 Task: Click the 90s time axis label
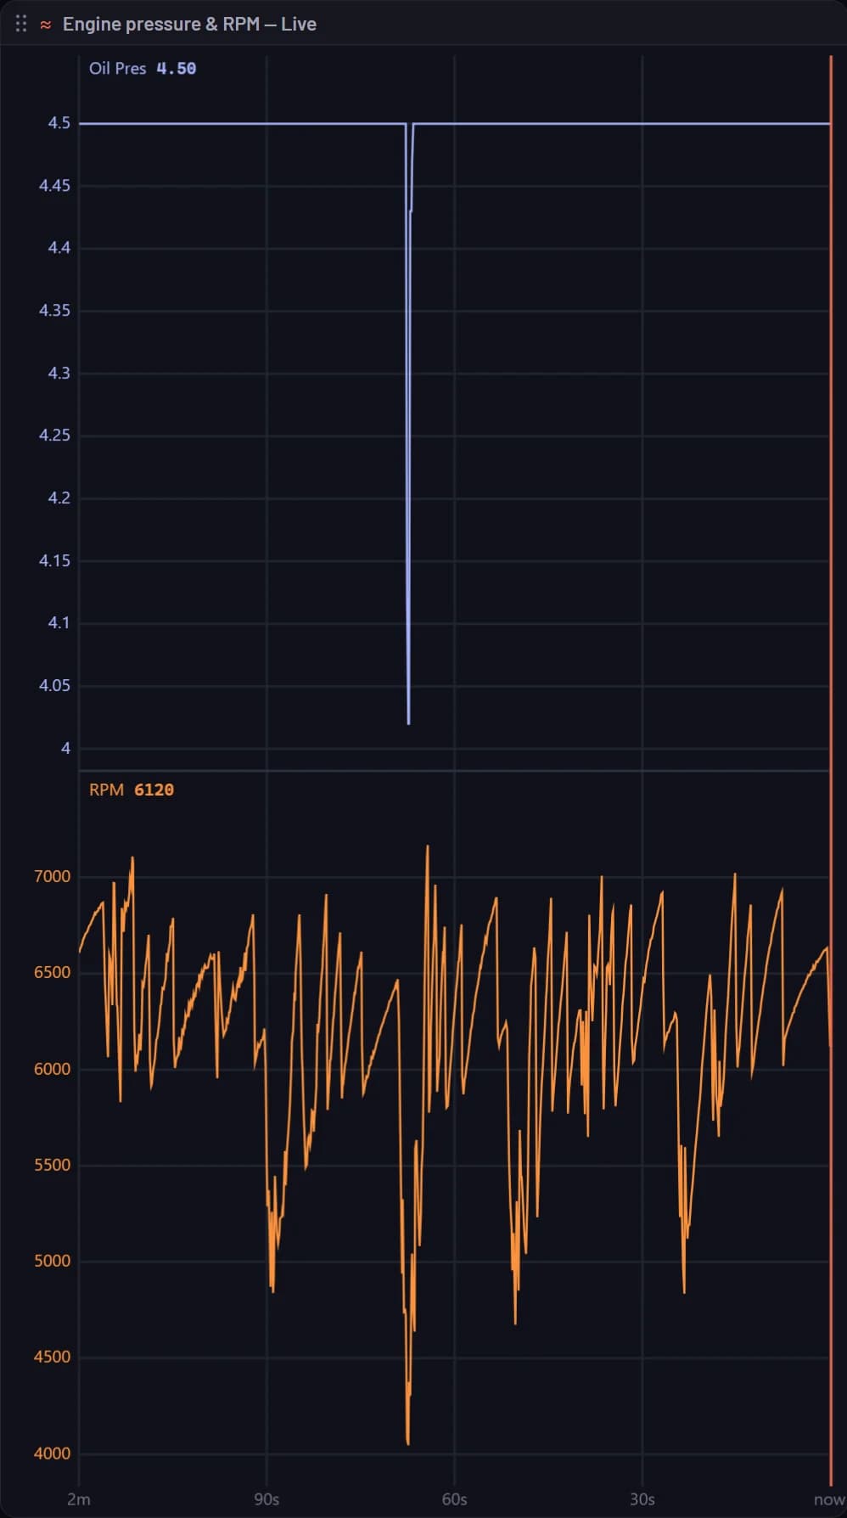tap(266, 1499)
